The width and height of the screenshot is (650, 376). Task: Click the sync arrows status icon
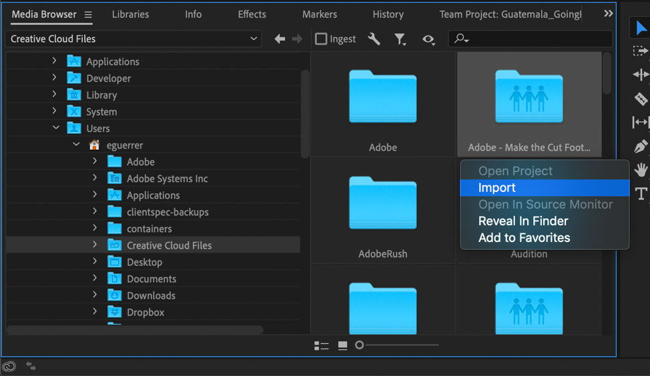click(x=31, y=365)
